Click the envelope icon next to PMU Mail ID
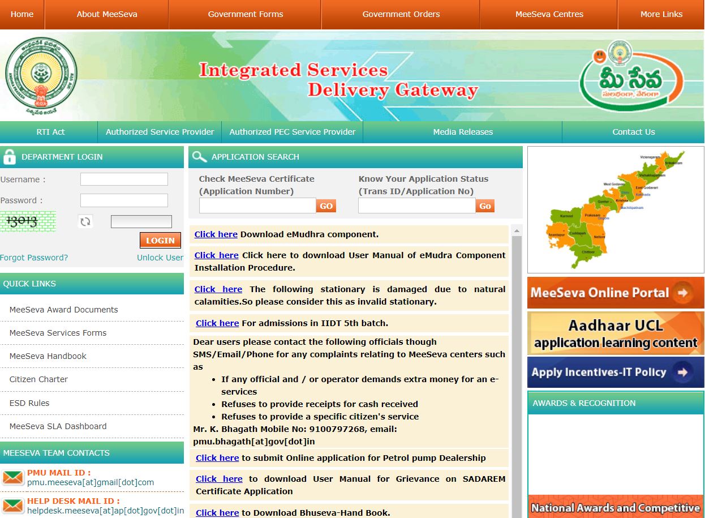The image size is (705, 518). pos(12,477)
